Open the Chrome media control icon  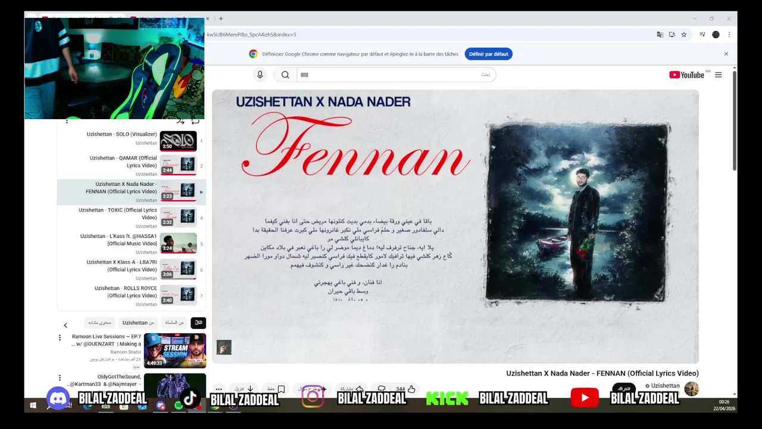tap(702, 35)
